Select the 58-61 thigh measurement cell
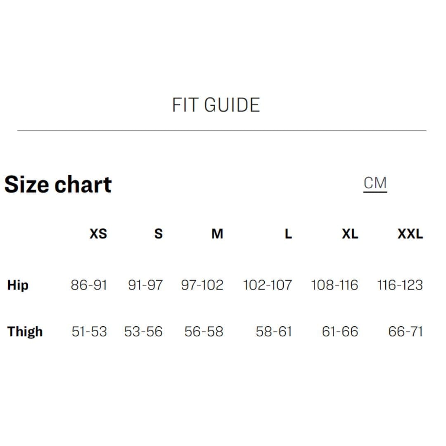The width and height of the screenshot is (446, 446). (274, 332)
